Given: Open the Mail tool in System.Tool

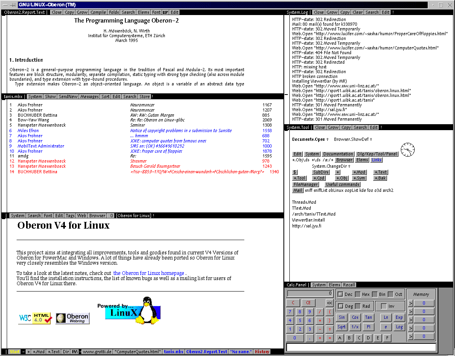Looking at the screenshot, I should [x=298, y=190].
